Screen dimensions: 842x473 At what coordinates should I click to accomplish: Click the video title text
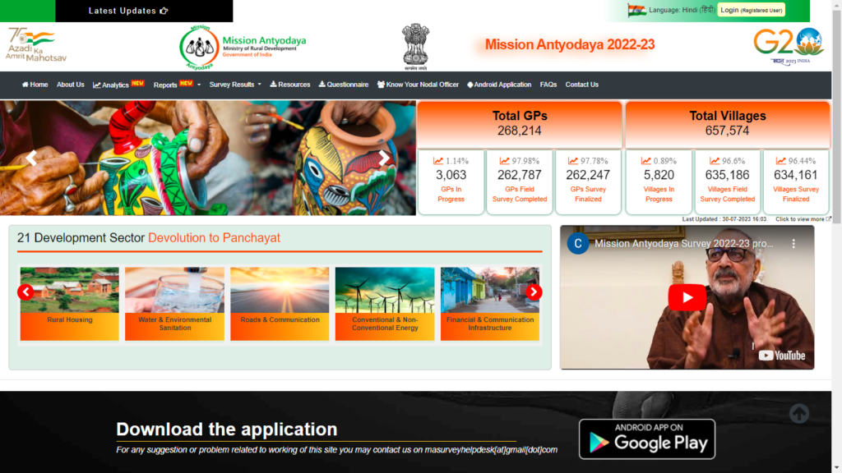click(x=683, y=243)
